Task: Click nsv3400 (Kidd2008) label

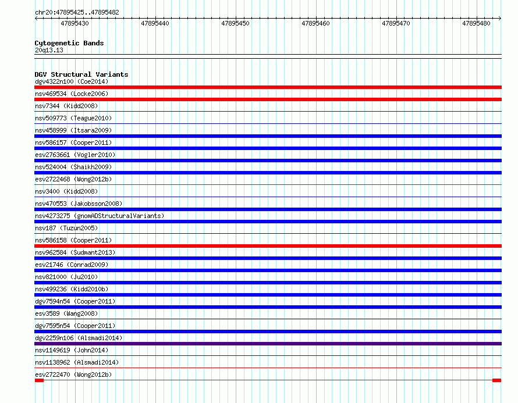Action: (66, 191)
